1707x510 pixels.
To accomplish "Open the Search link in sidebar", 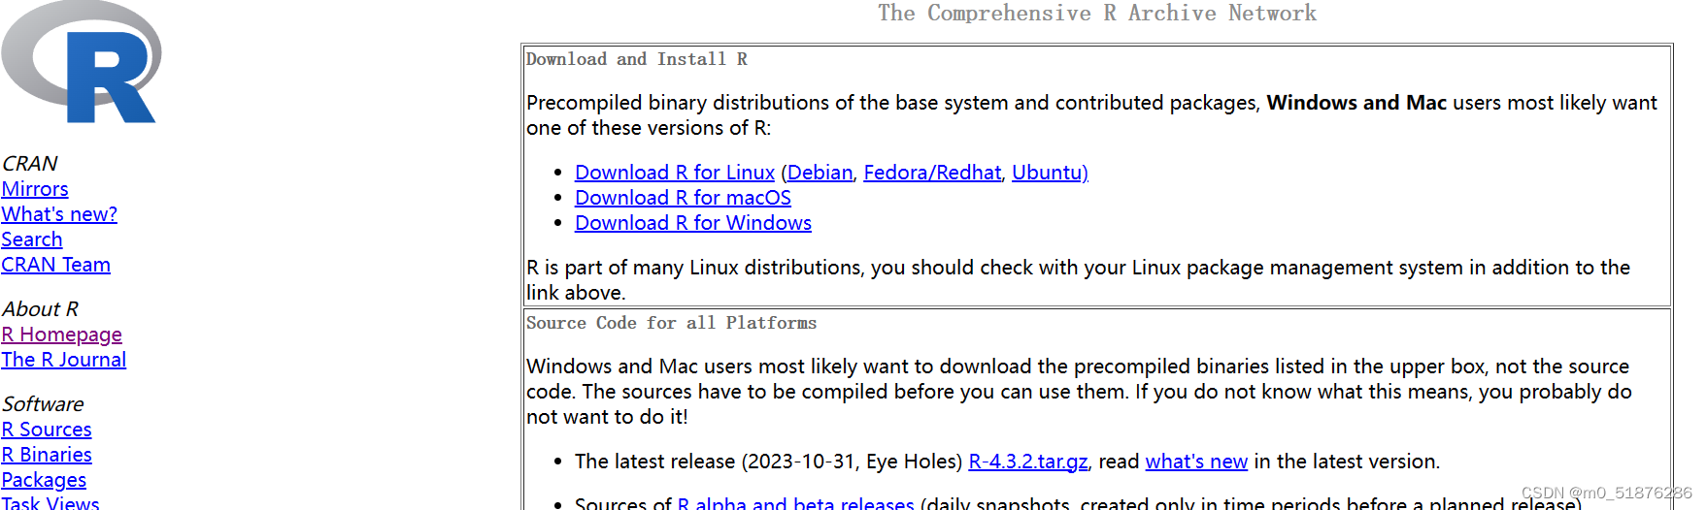I will tap(32, 239).
